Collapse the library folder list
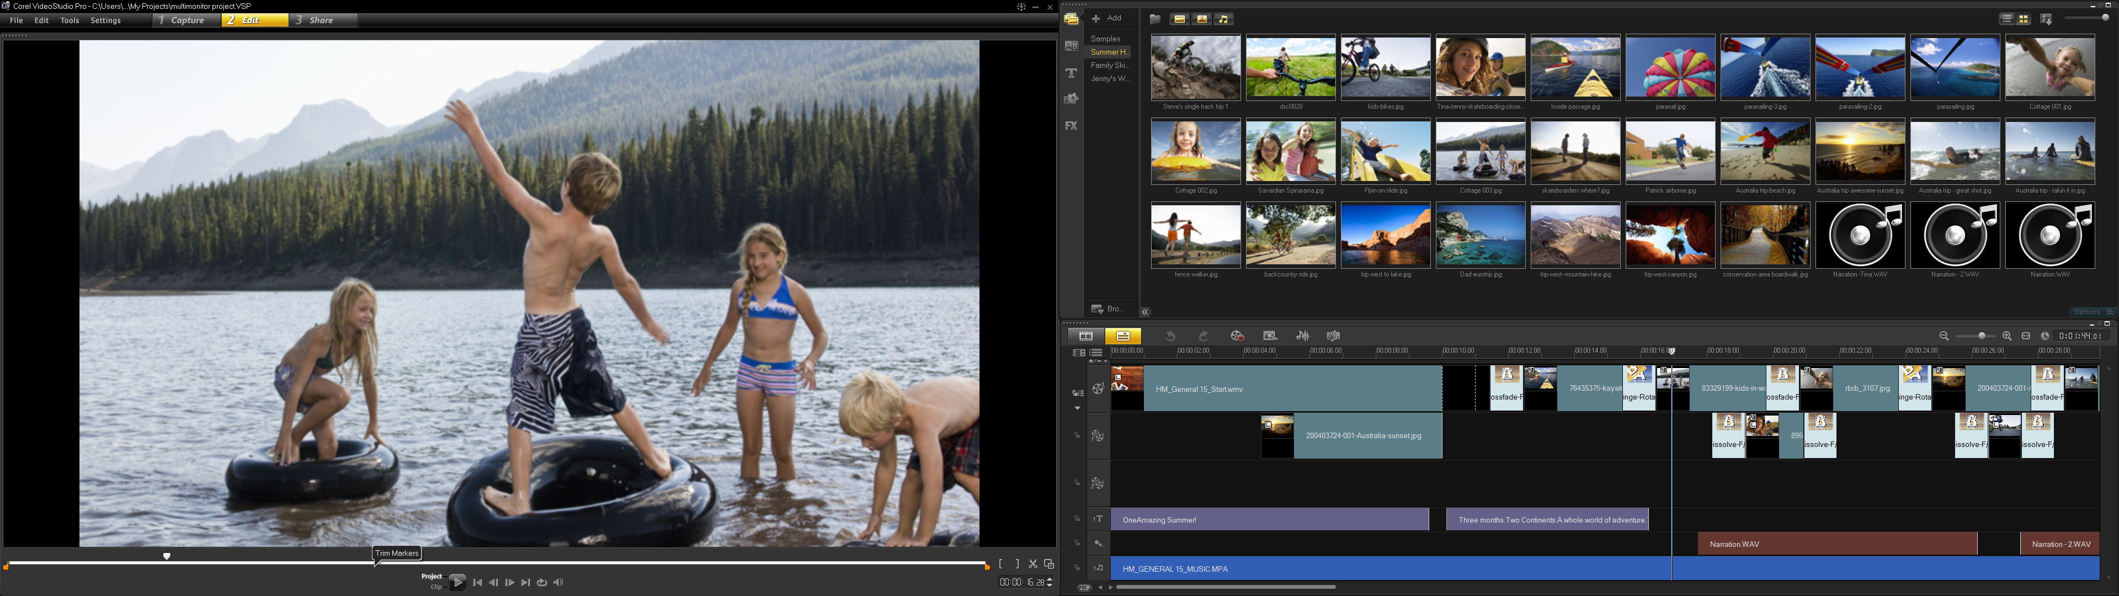This screenshot has height=596, width=2119. tap(1145, 312)
